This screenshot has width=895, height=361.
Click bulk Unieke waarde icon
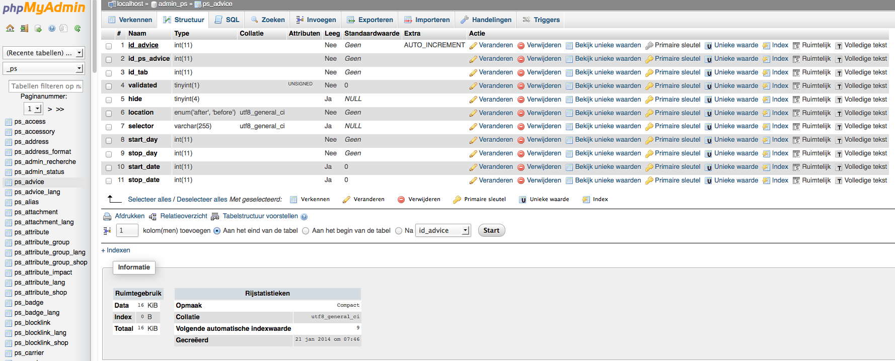(523, 200)
